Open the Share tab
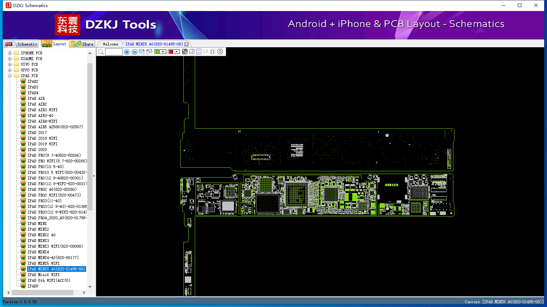Viewport: 547px width, 307px height. [x=82, y=44]
